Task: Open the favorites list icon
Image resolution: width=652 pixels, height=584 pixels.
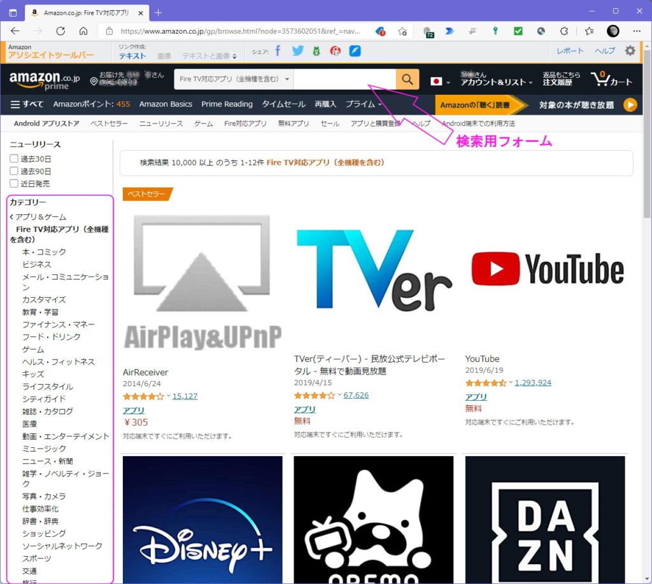Action: click(x=589, y=31)
